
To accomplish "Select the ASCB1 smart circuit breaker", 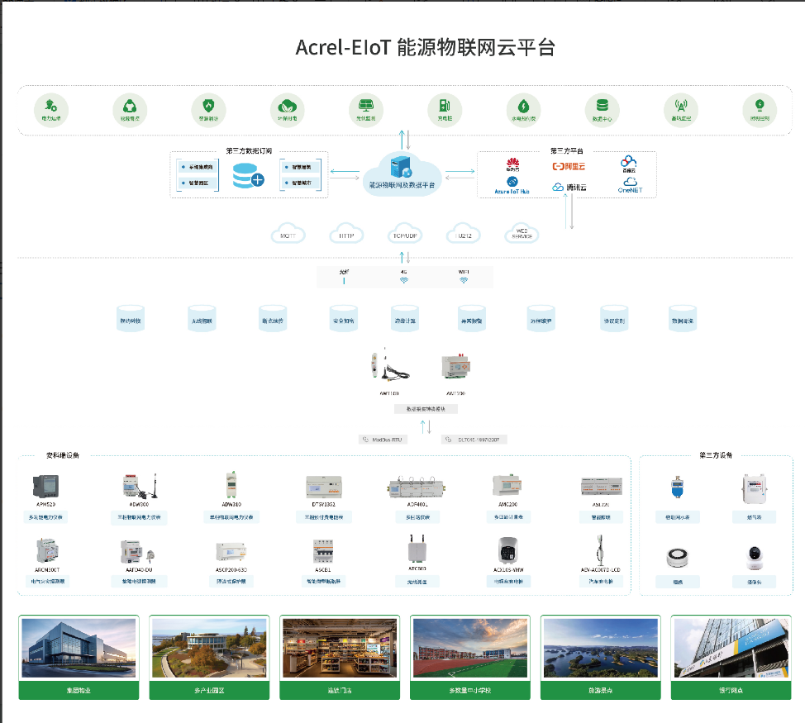I will point(324,551).
